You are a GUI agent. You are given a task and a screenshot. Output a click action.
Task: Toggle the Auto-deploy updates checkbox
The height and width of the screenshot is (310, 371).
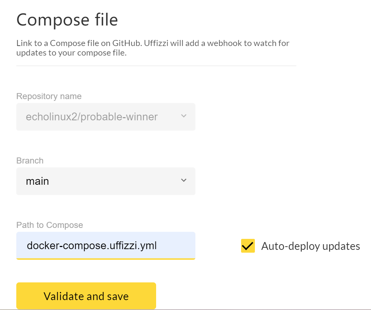[248, 246]
